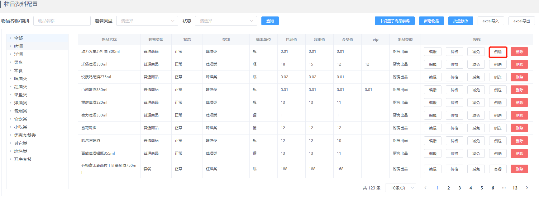Go to page 2 in pagination
The height and width of the screenshot is (205, 539).
tap(449, 188)
